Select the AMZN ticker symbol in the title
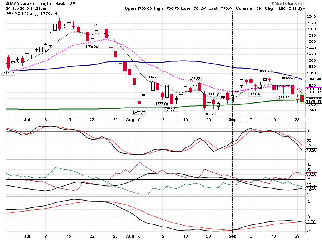 point(13,3)
